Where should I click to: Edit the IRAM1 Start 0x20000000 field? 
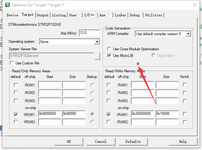coord(142,114)
